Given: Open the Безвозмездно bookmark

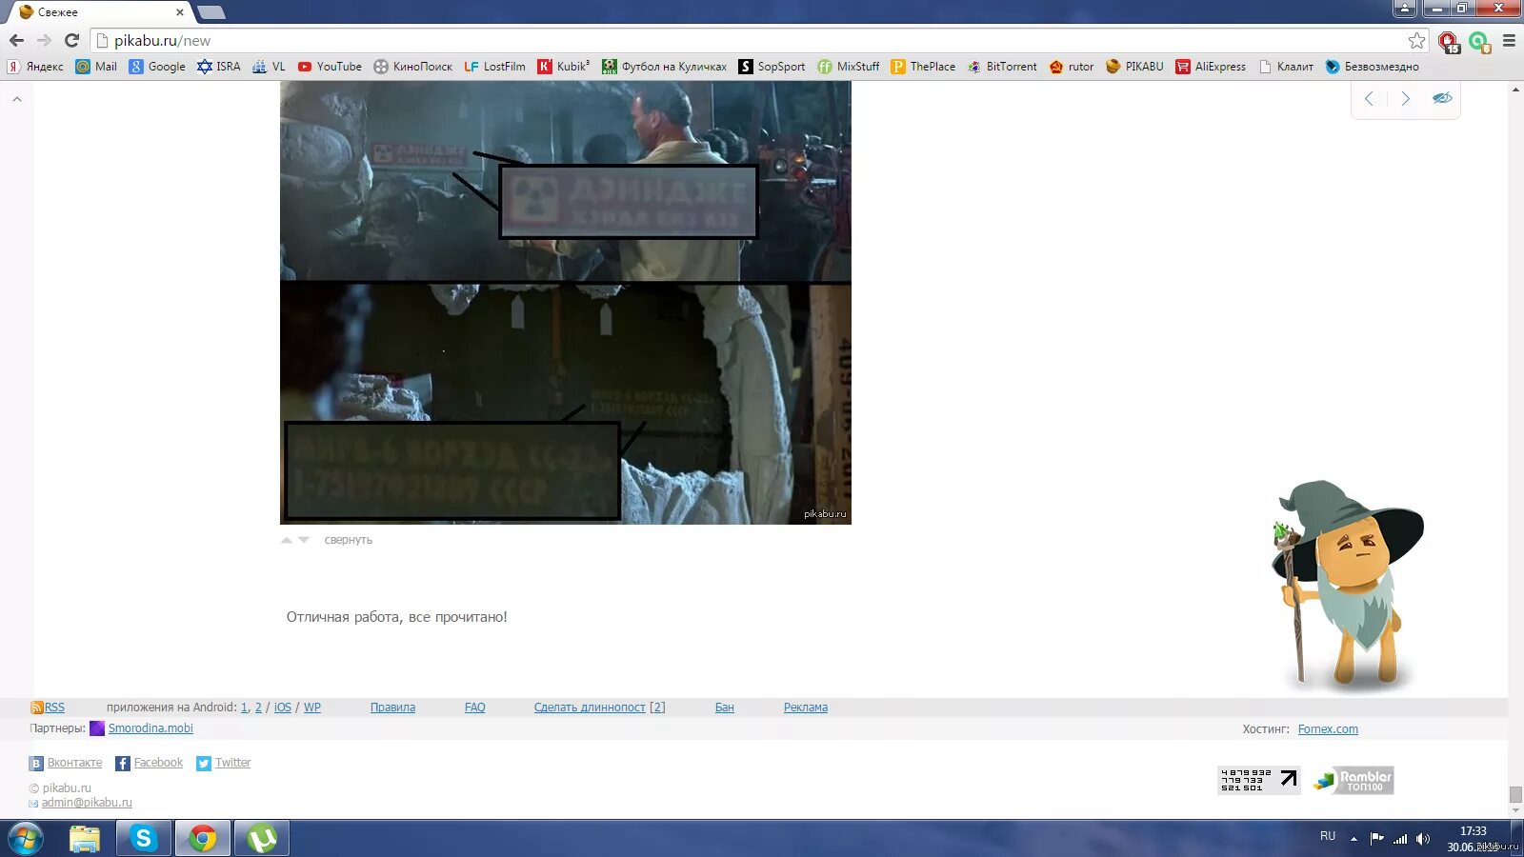Looking at the screenshot, I should pyautogui.click(x=1373, y=67).
